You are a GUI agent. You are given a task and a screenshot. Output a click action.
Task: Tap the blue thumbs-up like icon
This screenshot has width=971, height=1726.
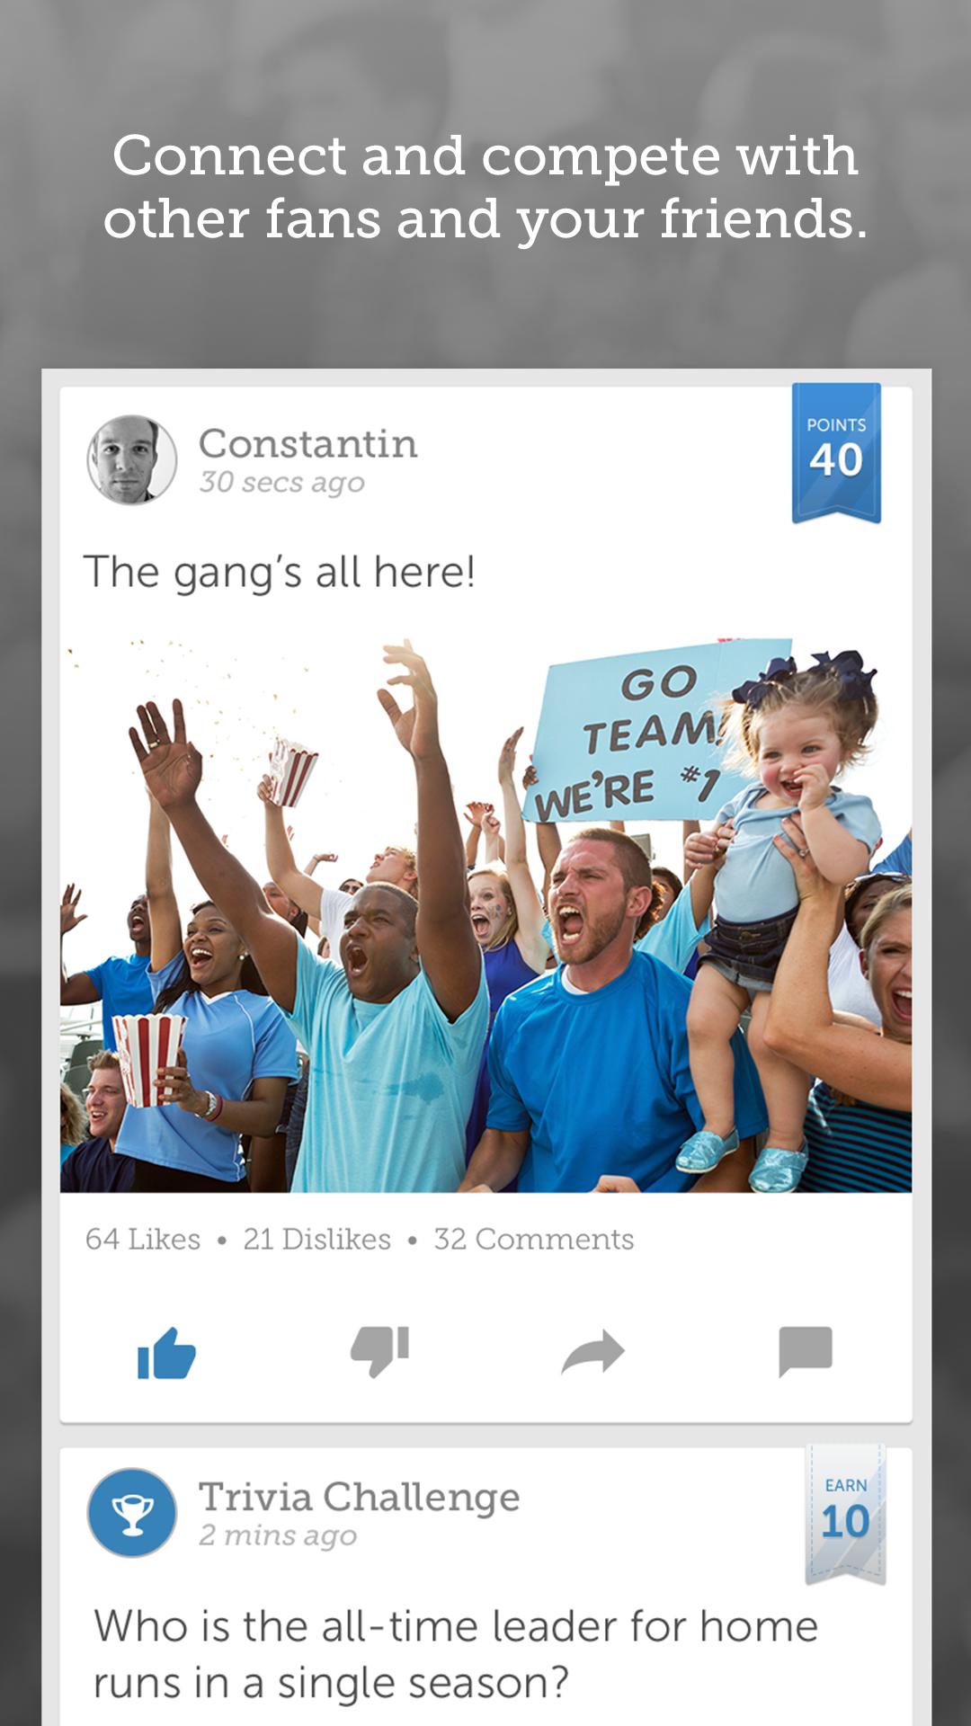click(x=166, y=1352)
